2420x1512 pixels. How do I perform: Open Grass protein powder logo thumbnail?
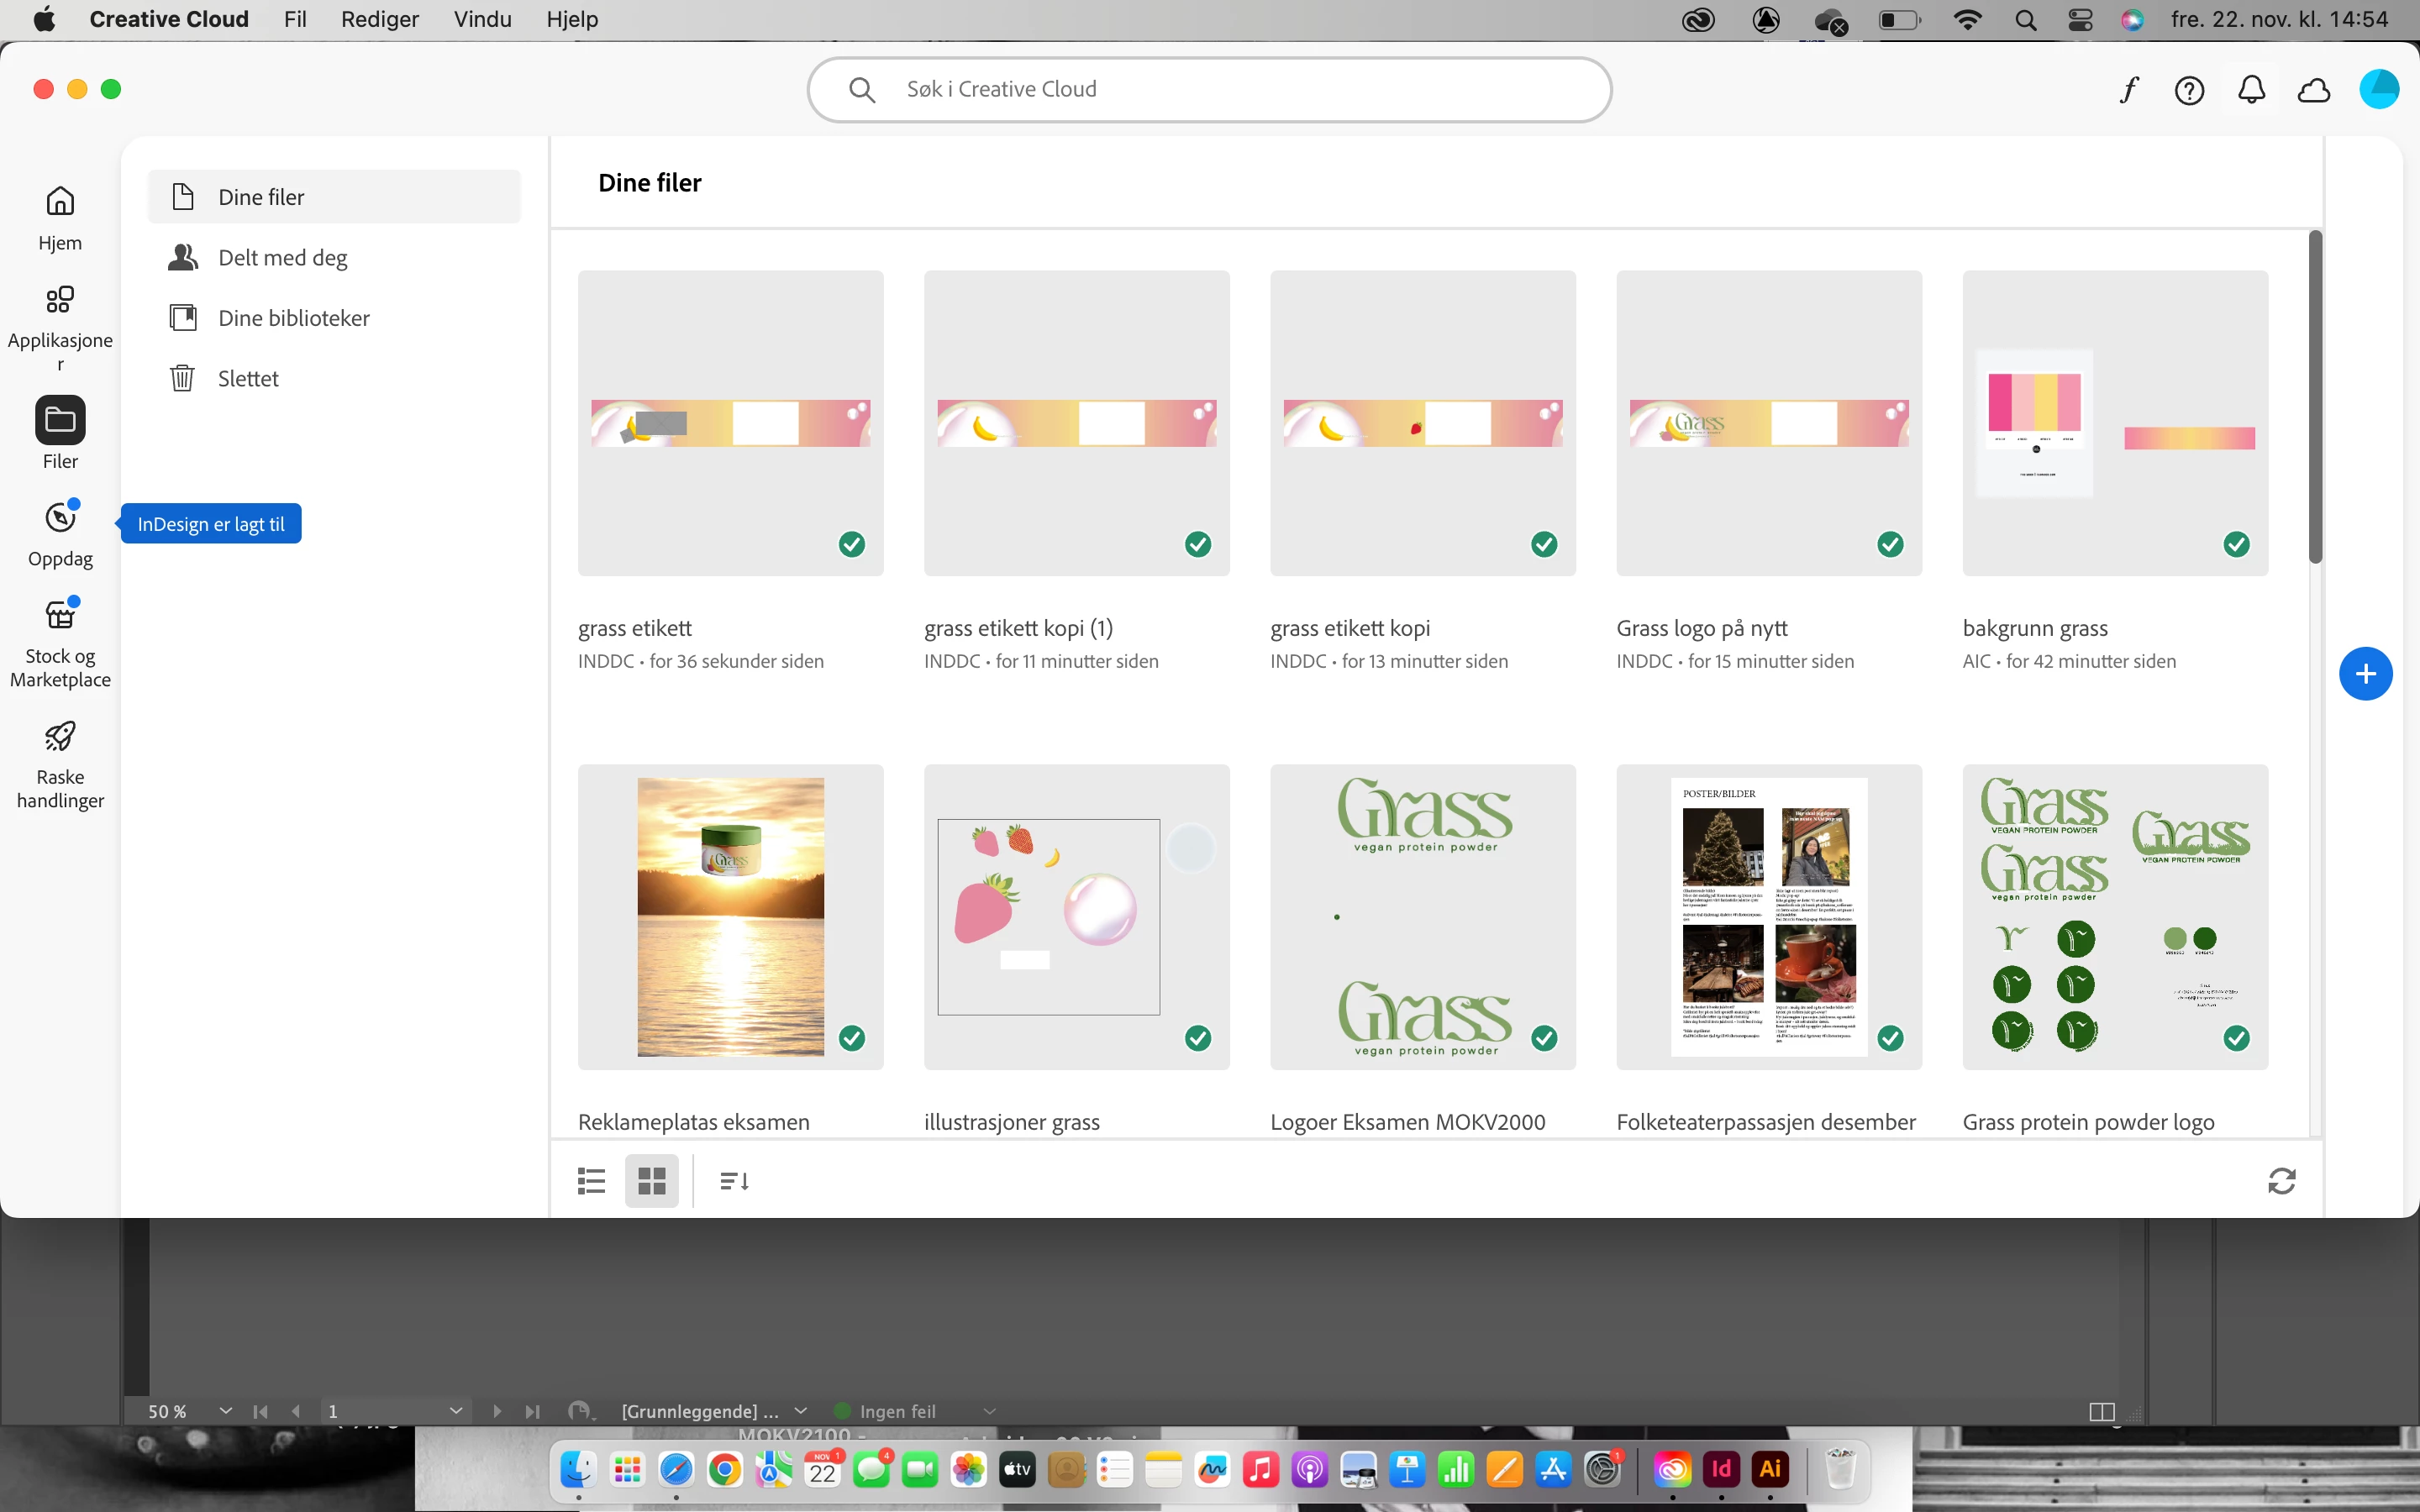[2115, 917]
